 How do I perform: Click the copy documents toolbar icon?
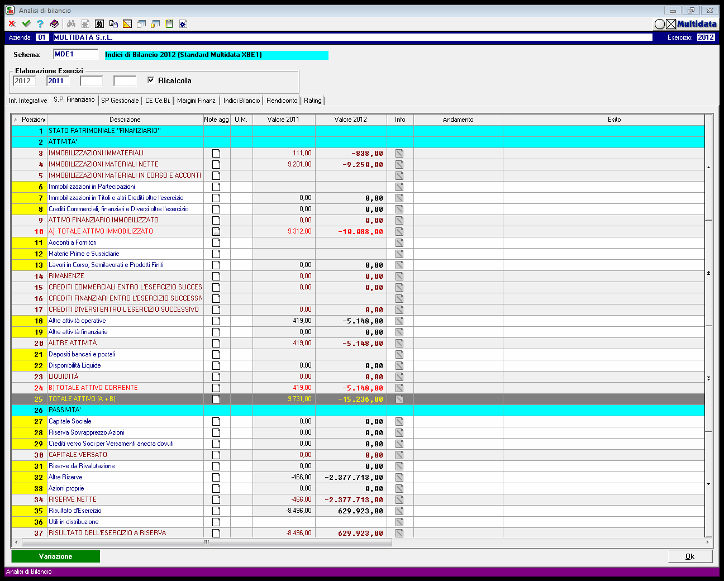113,23
